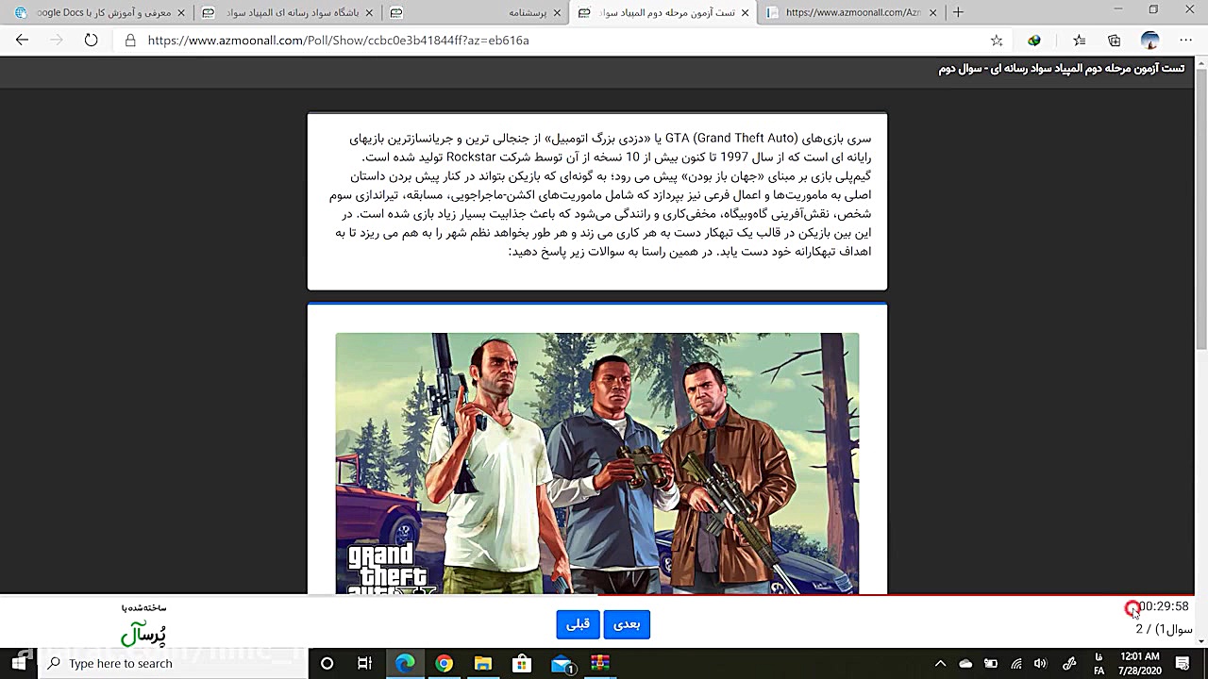Open the favorites list icon
This screenshot has height=679, width=1208.
[1080, 41]
